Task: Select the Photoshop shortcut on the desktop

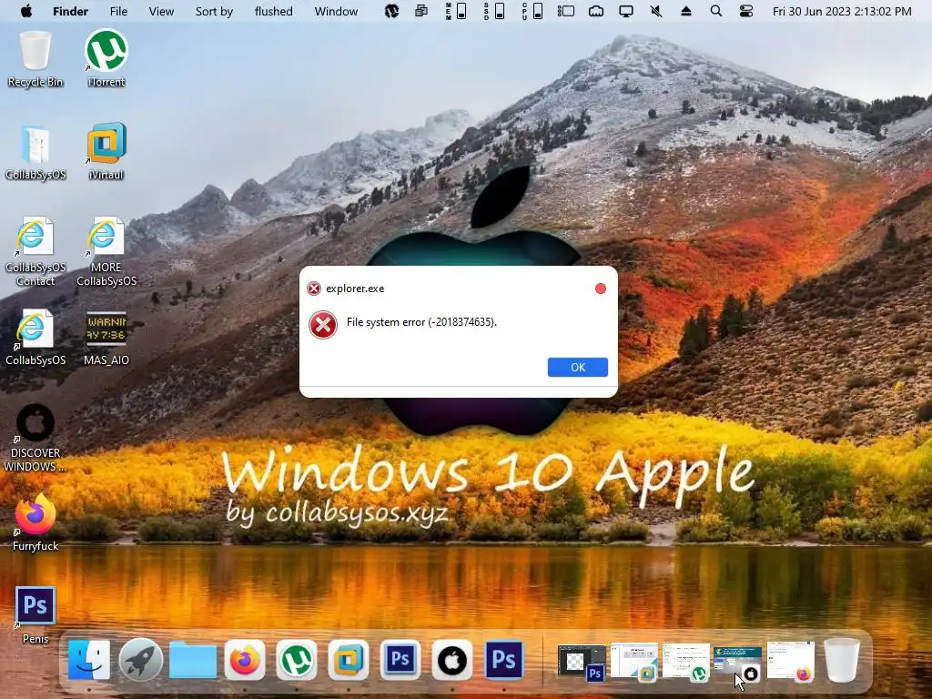Action: pyautogui.click(x=35, y=615)
